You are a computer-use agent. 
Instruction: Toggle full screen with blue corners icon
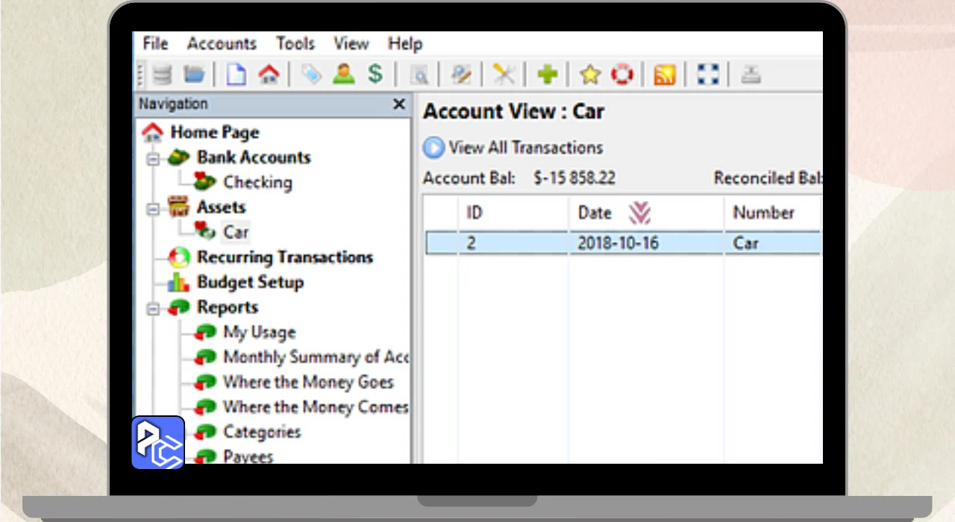coord(707,75)
